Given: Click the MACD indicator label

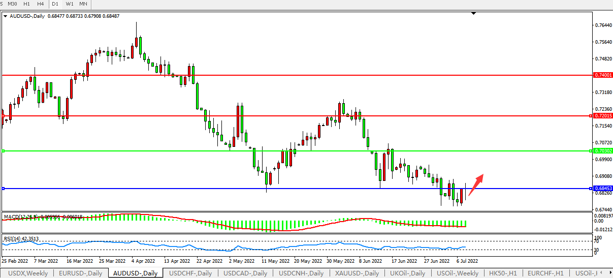Looking at the screenshot, I should (20, 217).
